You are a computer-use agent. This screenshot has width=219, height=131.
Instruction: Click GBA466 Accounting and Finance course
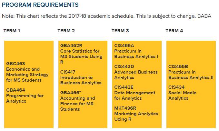77,101
